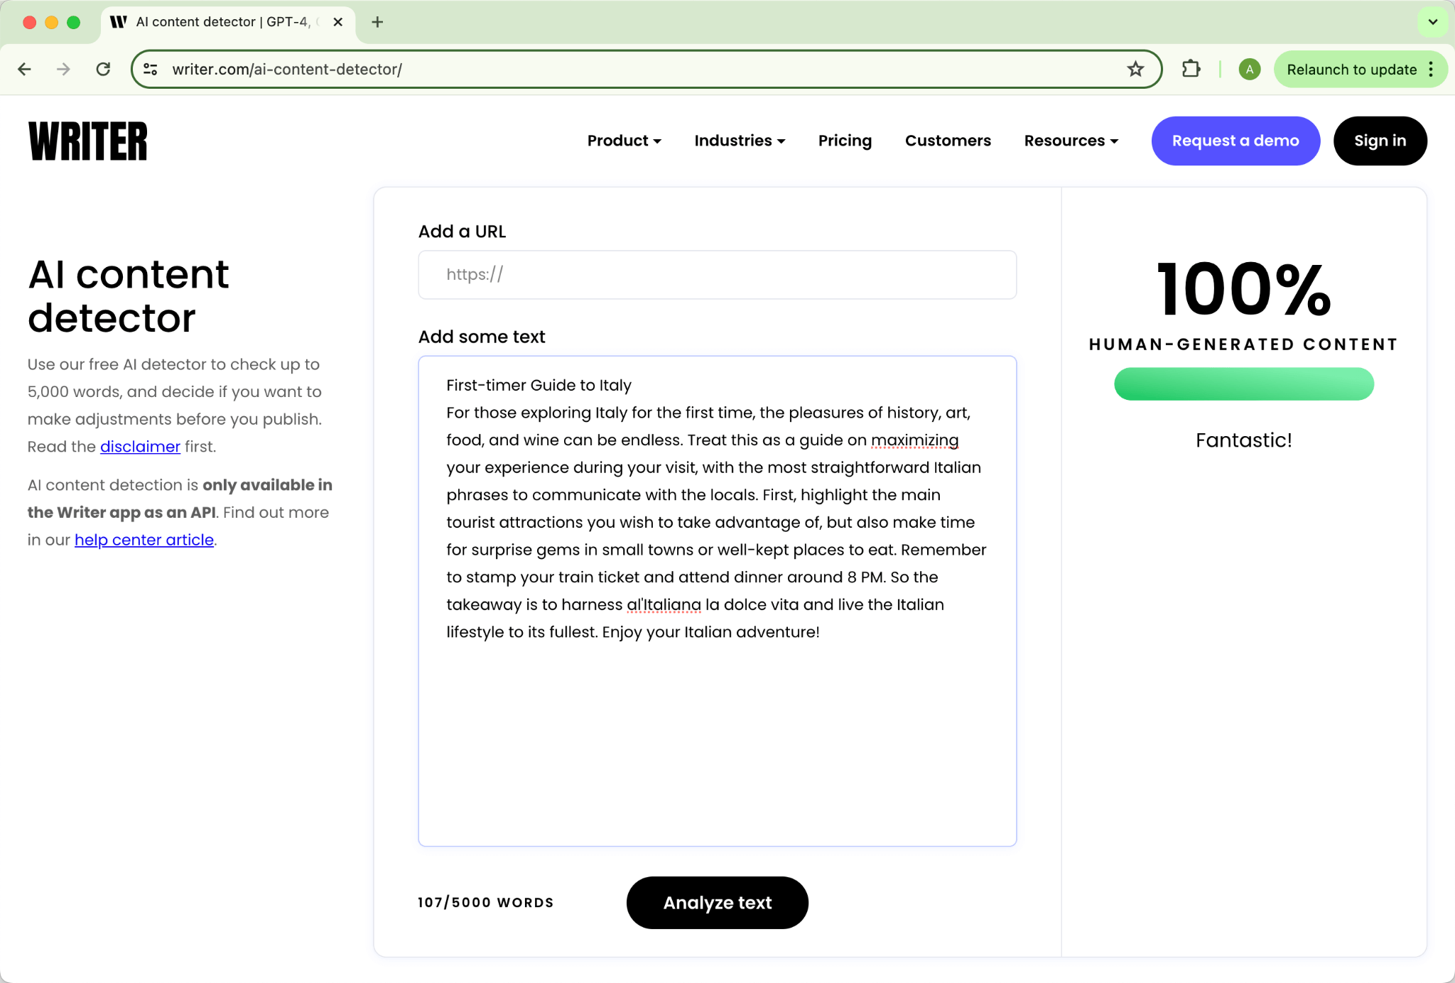Expand the Product menu
This screenshot has height=983, width=1455.
[624, 141]
